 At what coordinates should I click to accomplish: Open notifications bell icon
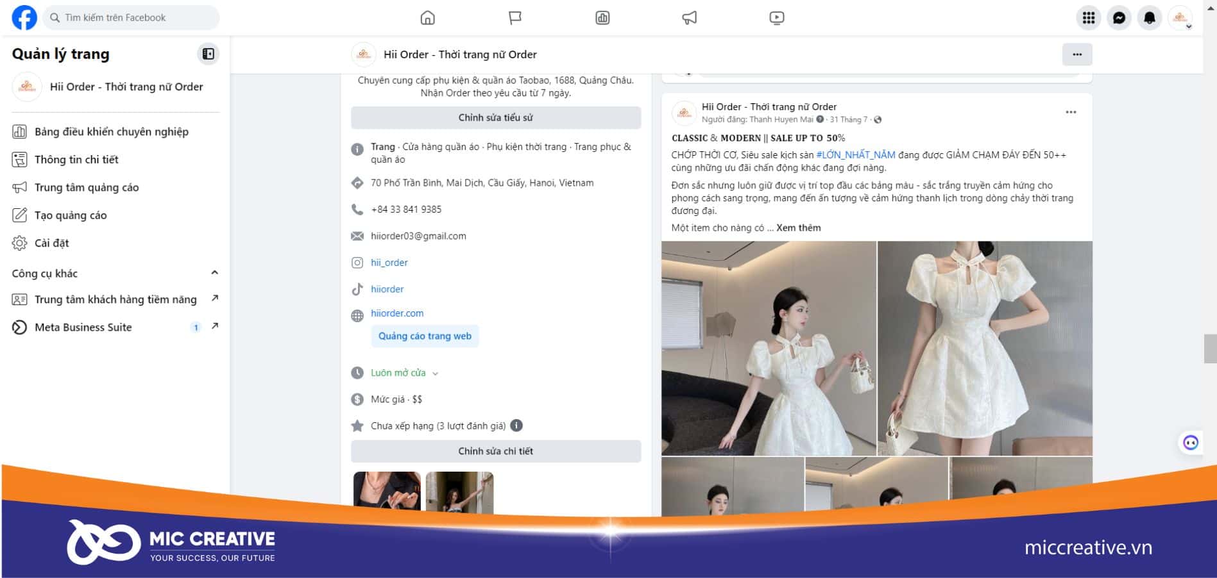click(x=1150, y=18)
